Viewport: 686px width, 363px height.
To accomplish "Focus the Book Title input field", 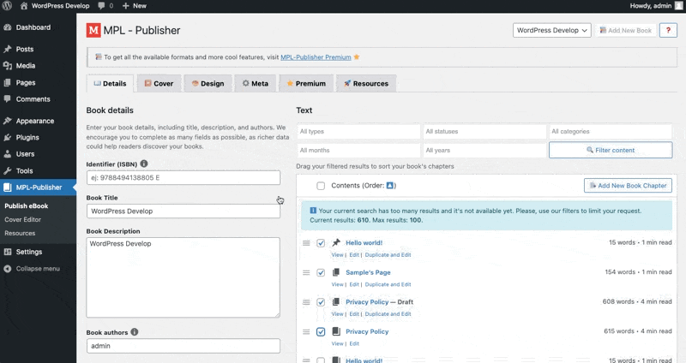I will click(x=184, y=211).
